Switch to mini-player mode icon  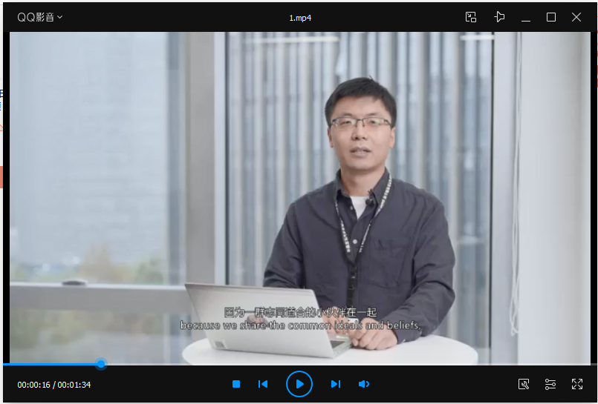click(x=471, y=17)
